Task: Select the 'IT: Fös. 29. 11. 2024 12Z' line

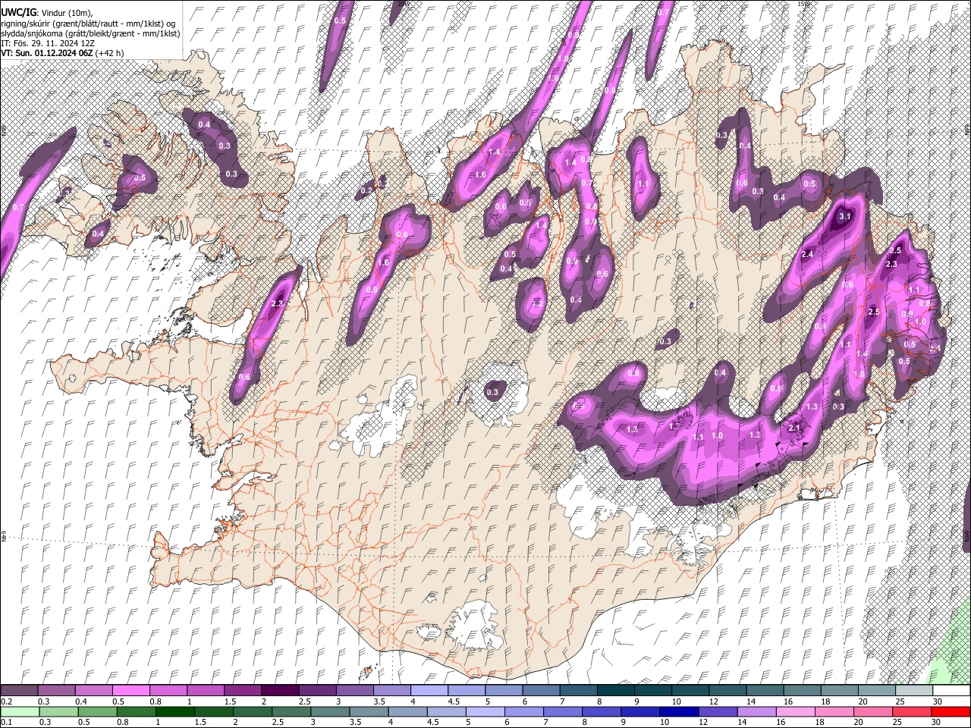Action: [x=48, y=43]
